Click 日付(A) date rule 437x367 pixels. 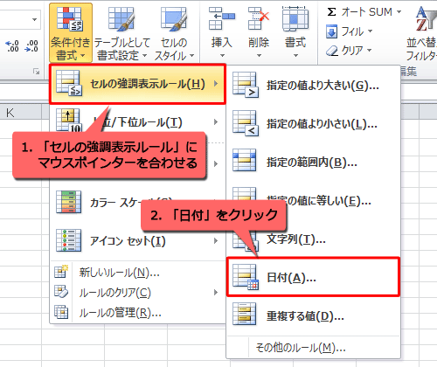(313, 277)
